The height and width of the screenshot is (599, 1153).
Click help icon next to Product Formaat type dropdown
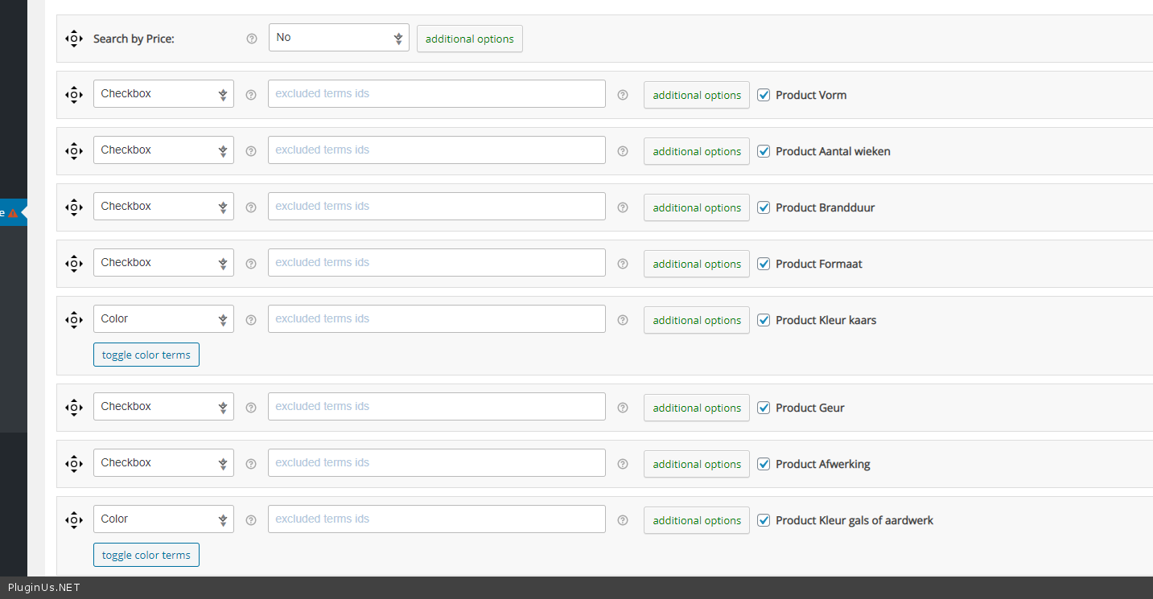(251, 264)
